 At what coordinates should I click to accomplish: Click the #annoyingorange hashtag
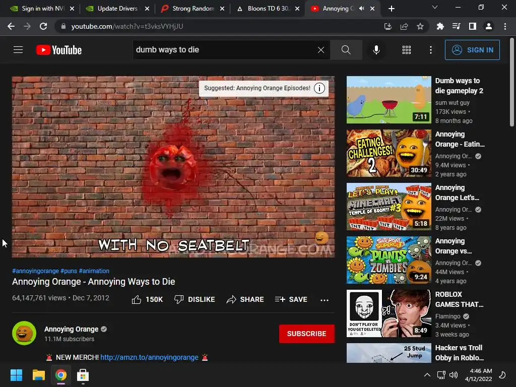pyautogui.click(x=36, y=271)
